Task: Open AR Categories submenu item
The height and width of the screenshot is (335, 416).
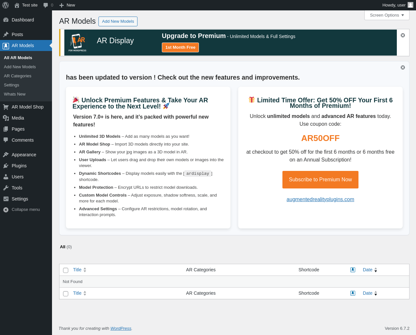Action: 18,76
